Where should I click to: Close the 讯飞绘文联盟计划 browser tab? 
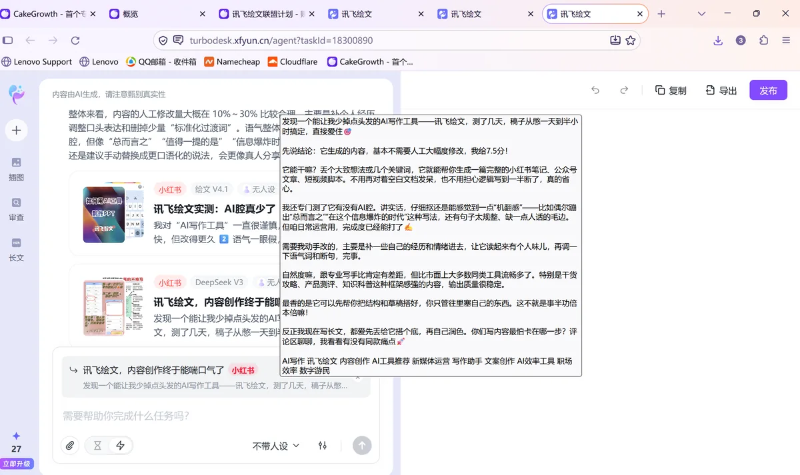point(311,13)
